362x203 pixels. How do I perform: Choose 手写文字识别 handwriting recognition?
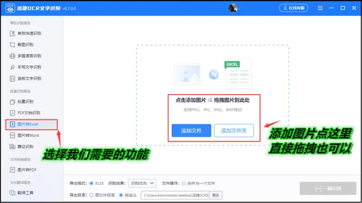coord(25,67)
